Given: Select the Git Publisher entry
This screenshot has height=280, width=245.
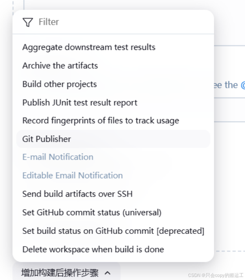Looking at the screenshot, I should tap(113, 139).
